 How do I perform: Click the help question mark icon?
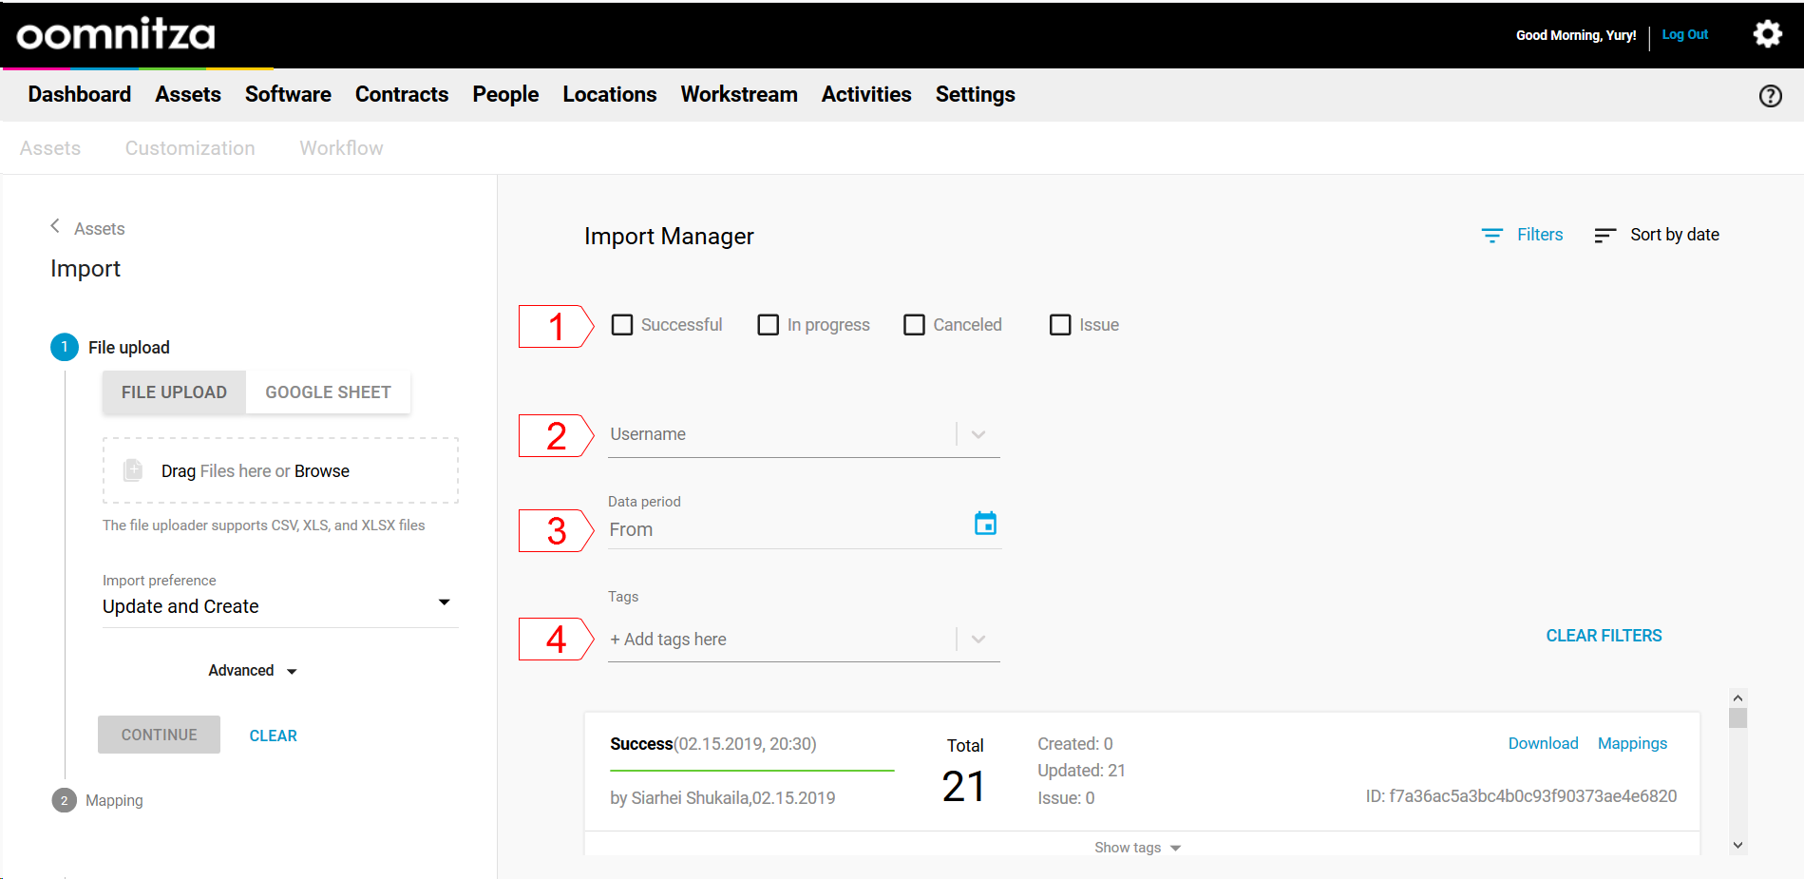[1770, 96]
